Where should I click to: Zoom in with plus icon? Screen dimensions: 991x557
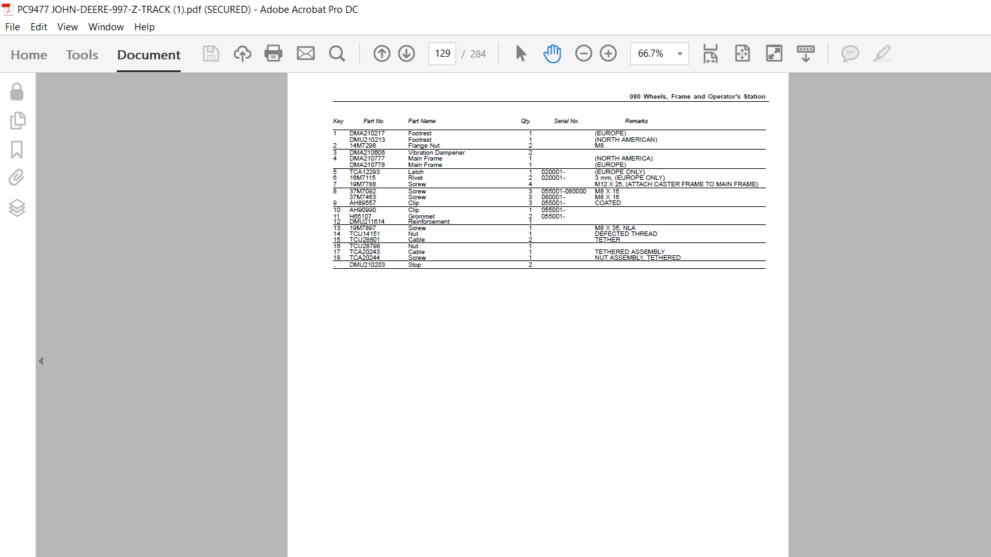[x=608, y=54]
